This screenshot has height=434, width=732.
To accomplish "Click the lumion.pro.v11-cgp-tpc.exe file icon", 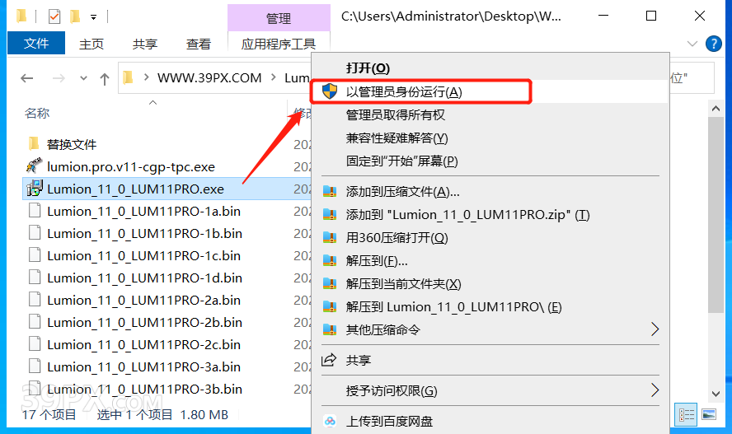I will (x=34, y=166).
